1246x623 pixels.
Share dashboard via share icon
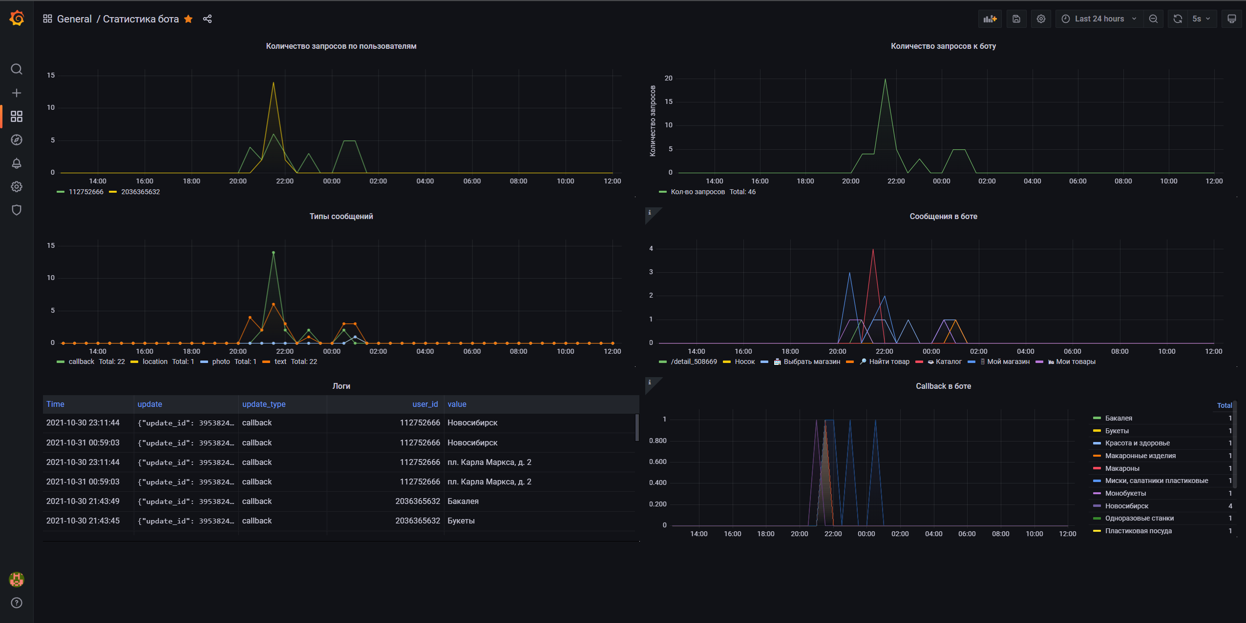point(207,19)
